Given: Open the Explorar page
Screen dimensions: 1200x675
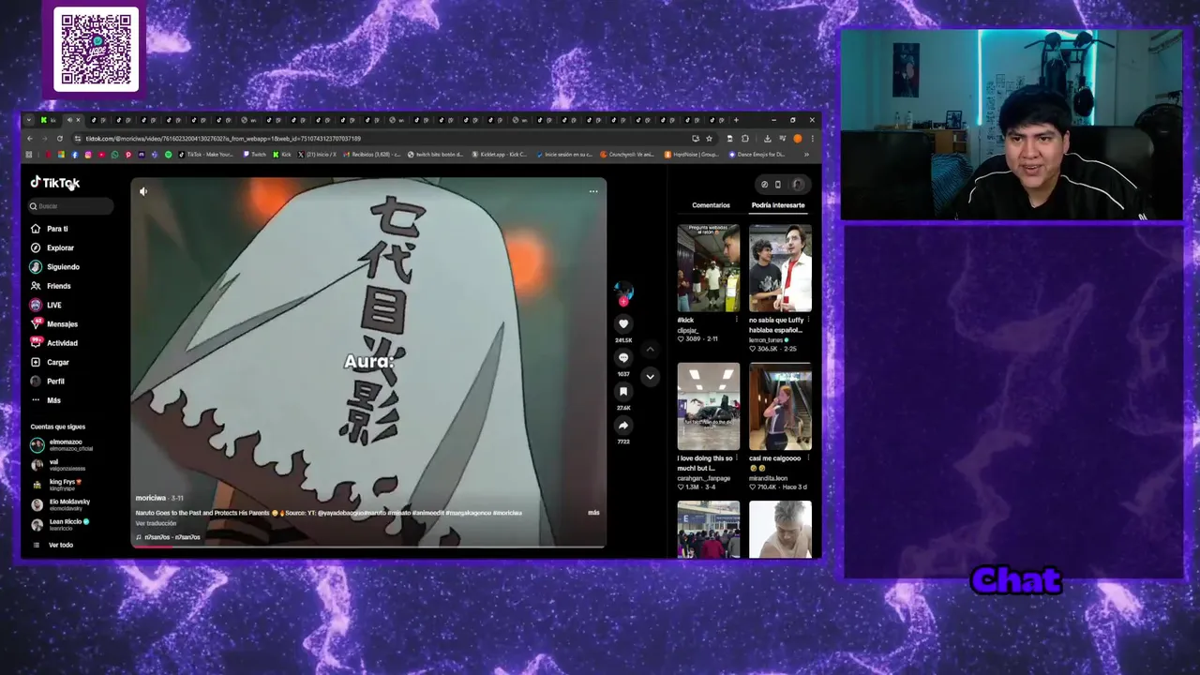Looking at the screenshot, I should click(x=52, y=247).
